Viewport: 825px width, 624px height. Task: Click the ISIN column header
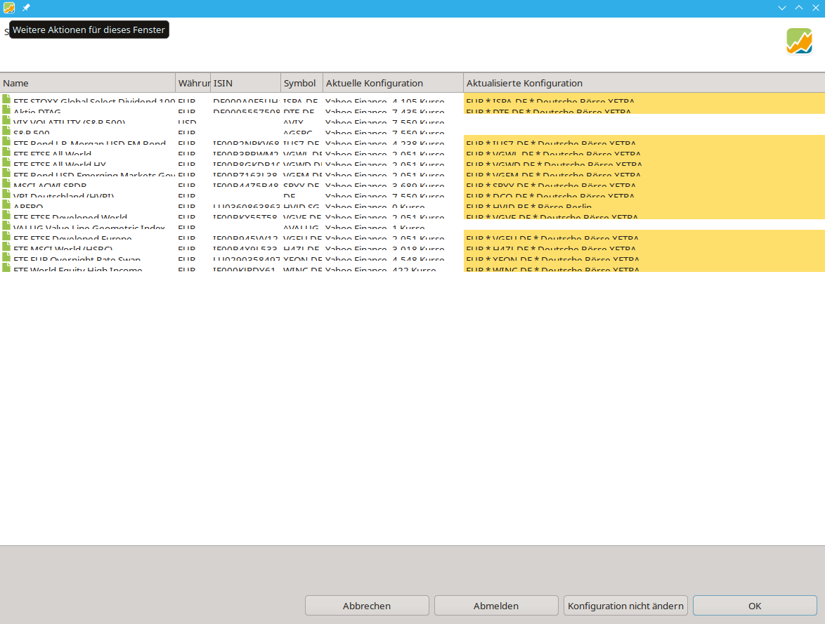(245, 83)
